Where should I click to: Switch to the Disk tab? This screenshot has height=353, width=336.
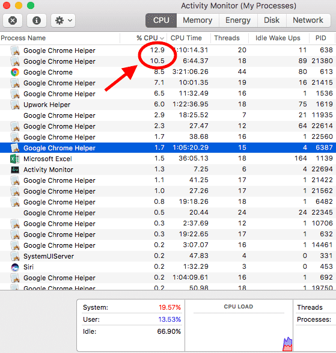point(272,20)
